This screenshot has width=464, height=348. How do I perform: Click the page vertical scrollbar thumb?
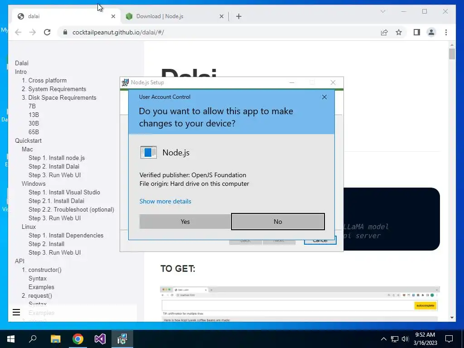pos(452,54)
